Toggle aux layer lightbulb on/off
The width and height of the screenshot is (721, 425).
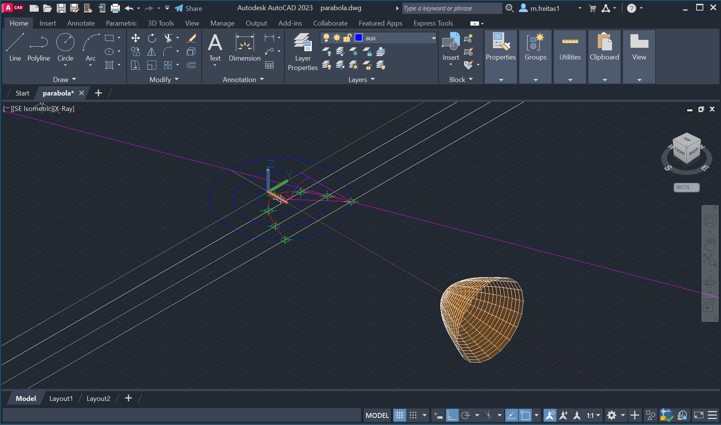click(x=326, y=38)
